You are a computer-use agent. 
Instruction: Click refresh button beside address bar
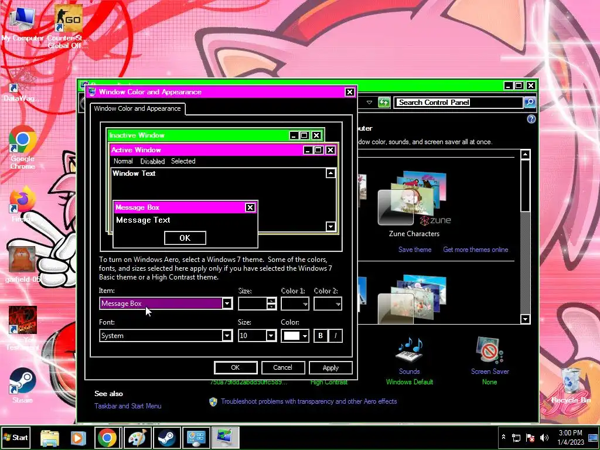coord(384,102)
